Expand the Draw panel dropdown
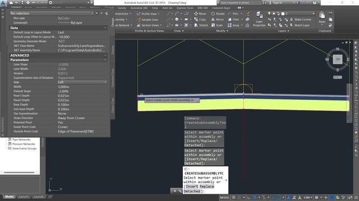The width and height of the screenshot is (359, 201). pyautogui.click(x=179, y=31)
